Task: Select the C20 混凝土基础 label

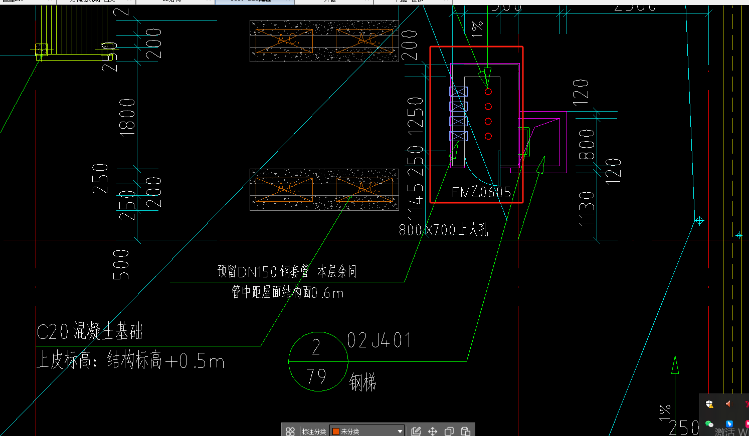Action: (x=90, y=331)
